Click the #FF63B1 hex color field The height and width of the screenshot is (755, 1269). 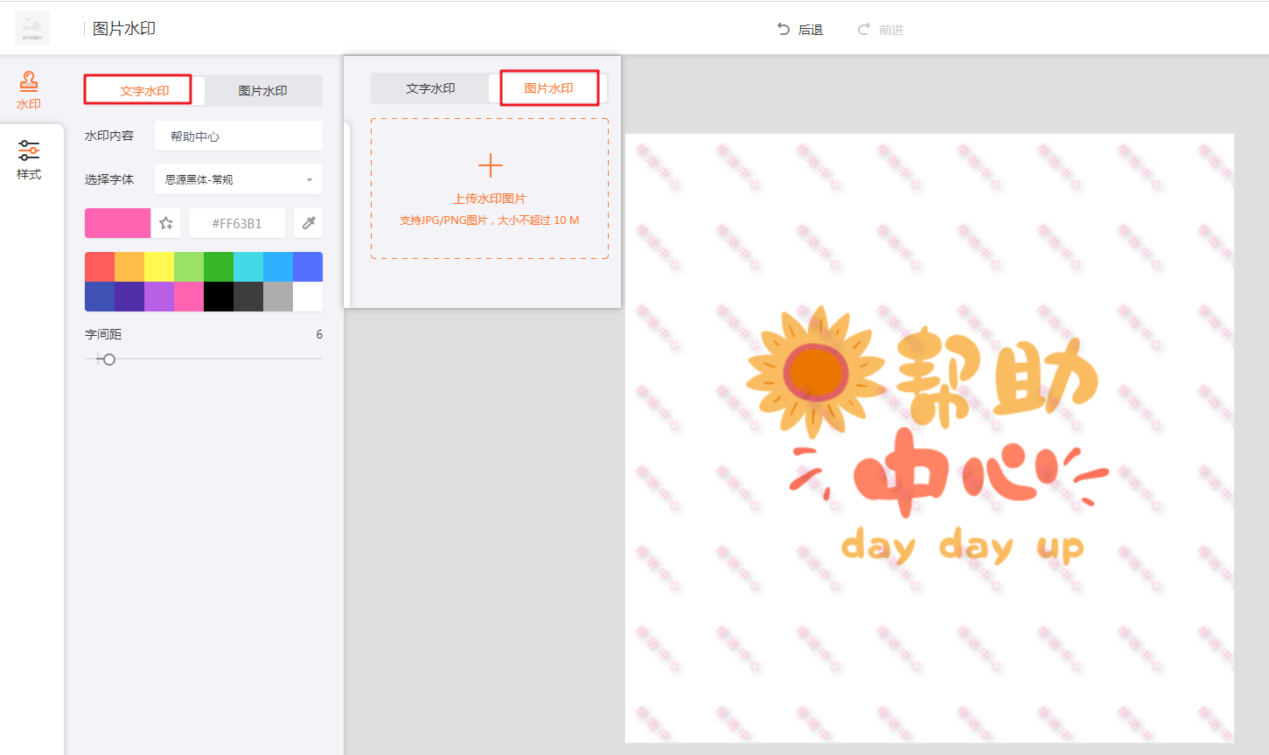pos(237,223)
